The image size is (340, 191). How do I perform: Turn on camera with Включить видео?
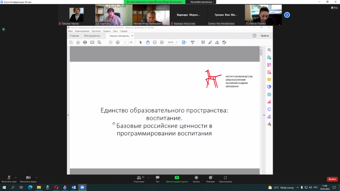pos(28,179)
